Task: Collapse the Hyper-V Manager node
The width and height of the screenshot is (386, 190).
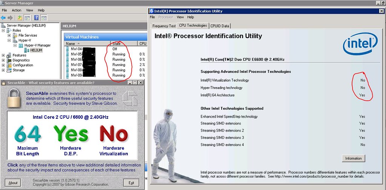Action: [15, 45]
